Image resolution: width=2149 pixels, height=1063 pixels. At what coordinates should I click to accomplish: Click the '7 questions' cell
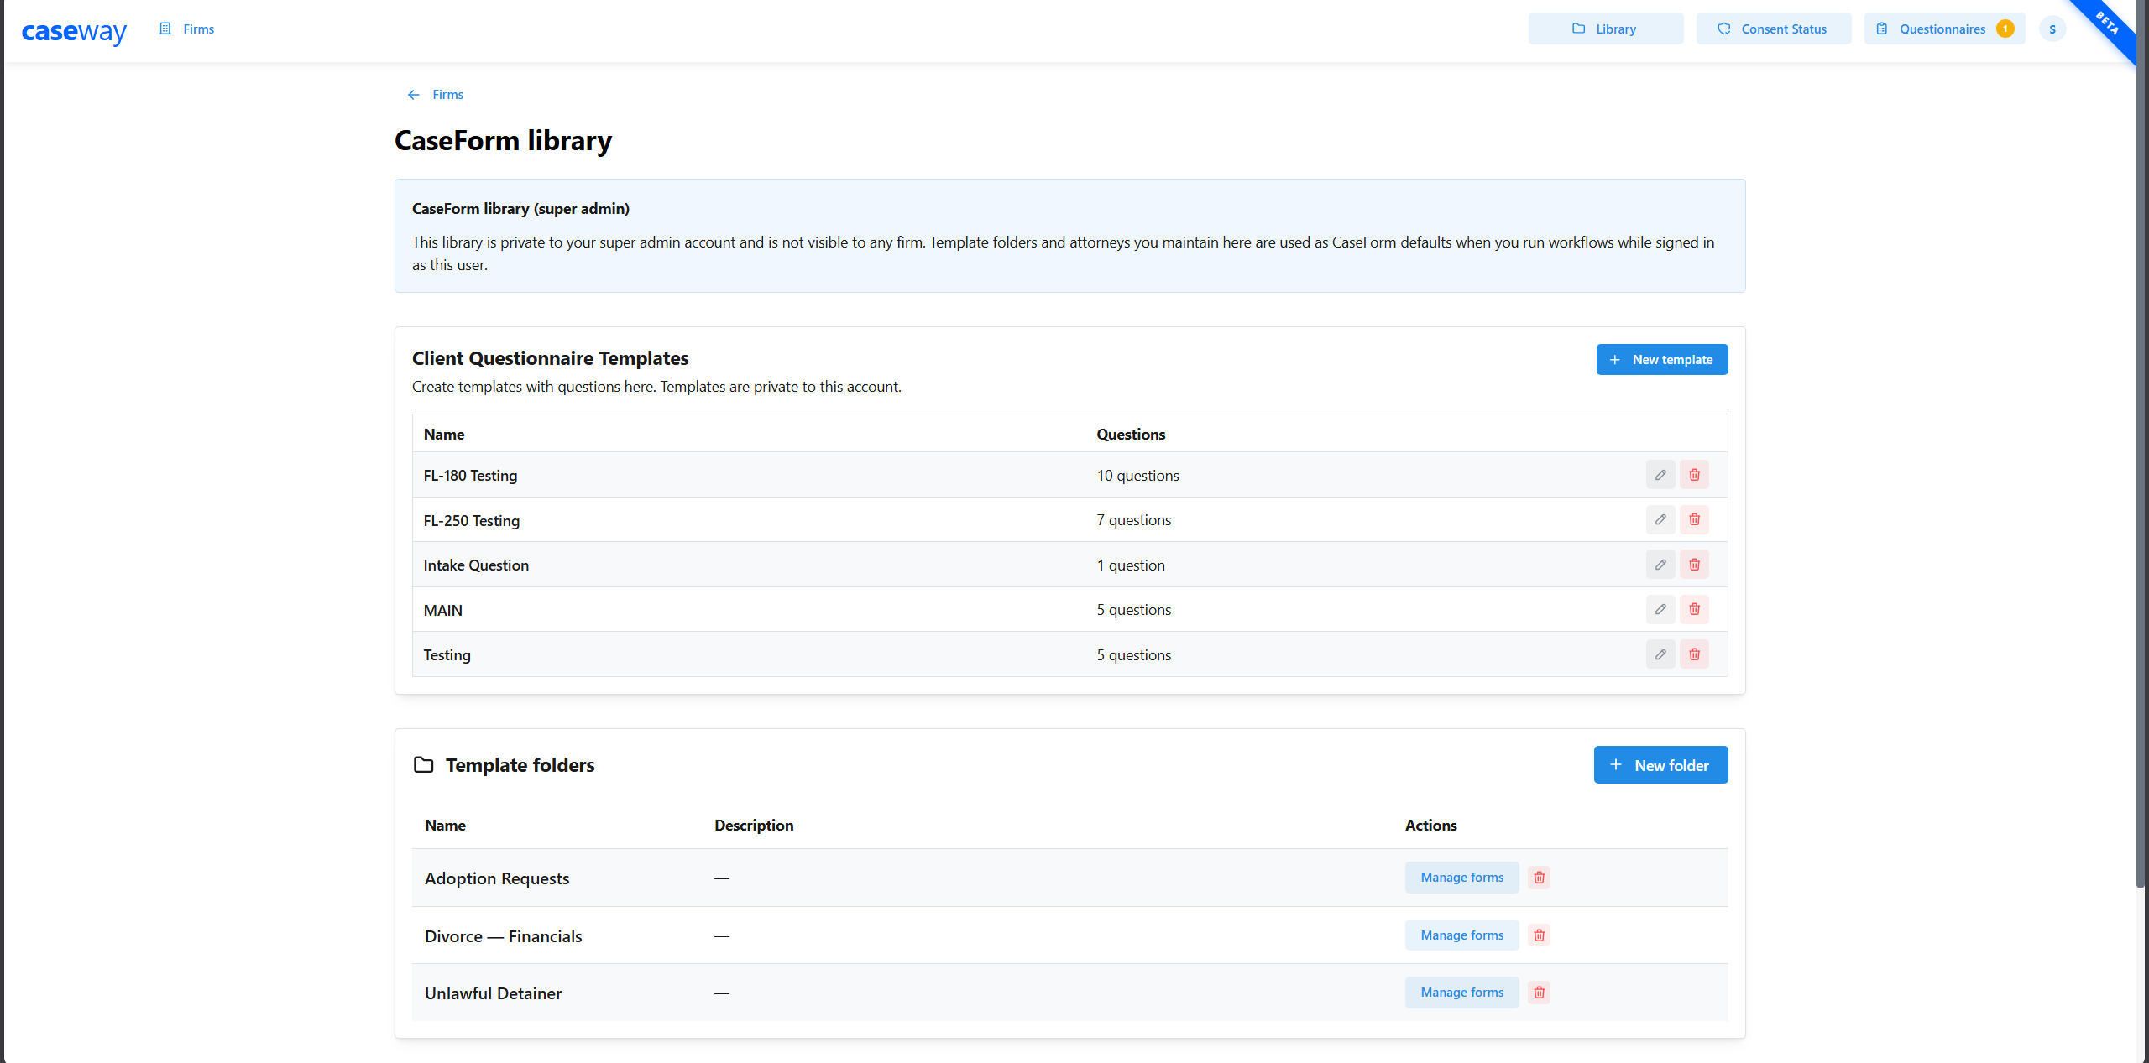pyautogui.click(x=1133, y=520)
